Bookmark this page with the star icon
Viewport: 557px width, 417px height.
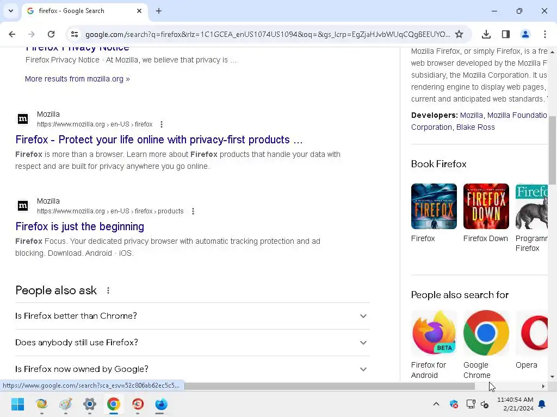(x=459, y=34)
